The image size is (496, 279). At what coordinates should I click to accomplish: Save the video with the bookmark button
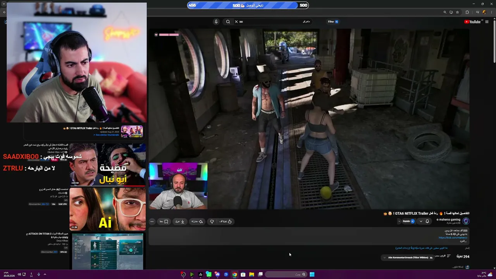pos(164,222)
